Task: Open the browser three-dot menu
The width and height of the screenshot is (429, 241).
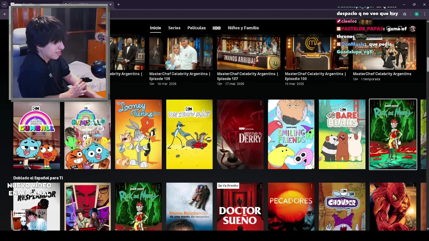Action: pyautogui.click(x=425, y=14)
